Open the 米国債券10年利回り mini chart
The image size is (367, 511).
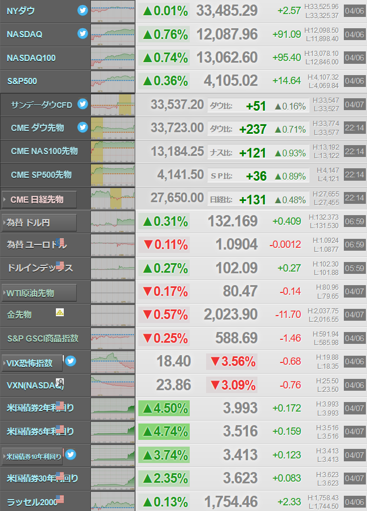[113, 456]
